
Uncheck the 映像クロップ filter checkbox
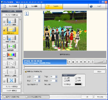[4, 30]
